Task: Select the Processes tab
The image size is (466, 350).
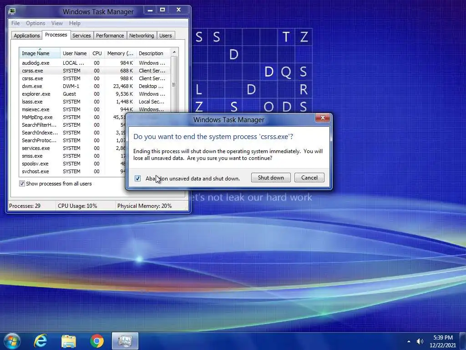Action: (x=56, y=35)
